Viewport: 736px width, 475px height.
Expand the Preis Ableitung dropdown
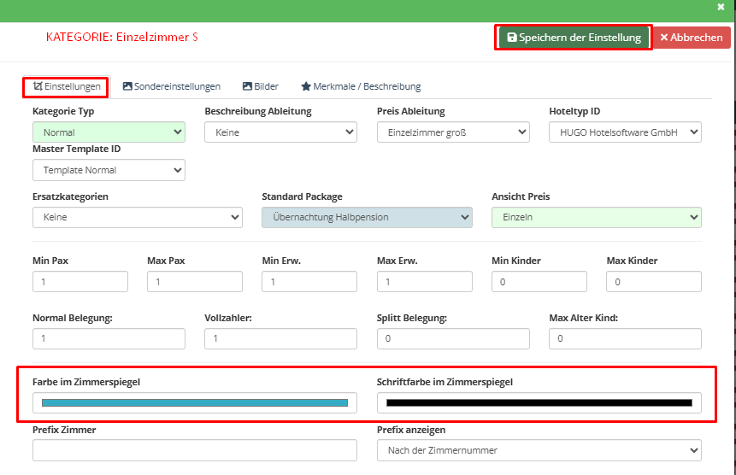pyautogui.click(x=453, y=132)
